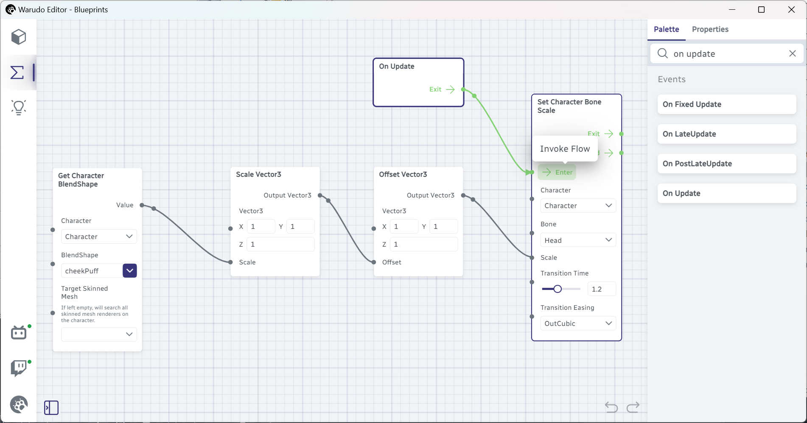Click Vector3 input port on Offset Vector3

[x=374, y=228]
